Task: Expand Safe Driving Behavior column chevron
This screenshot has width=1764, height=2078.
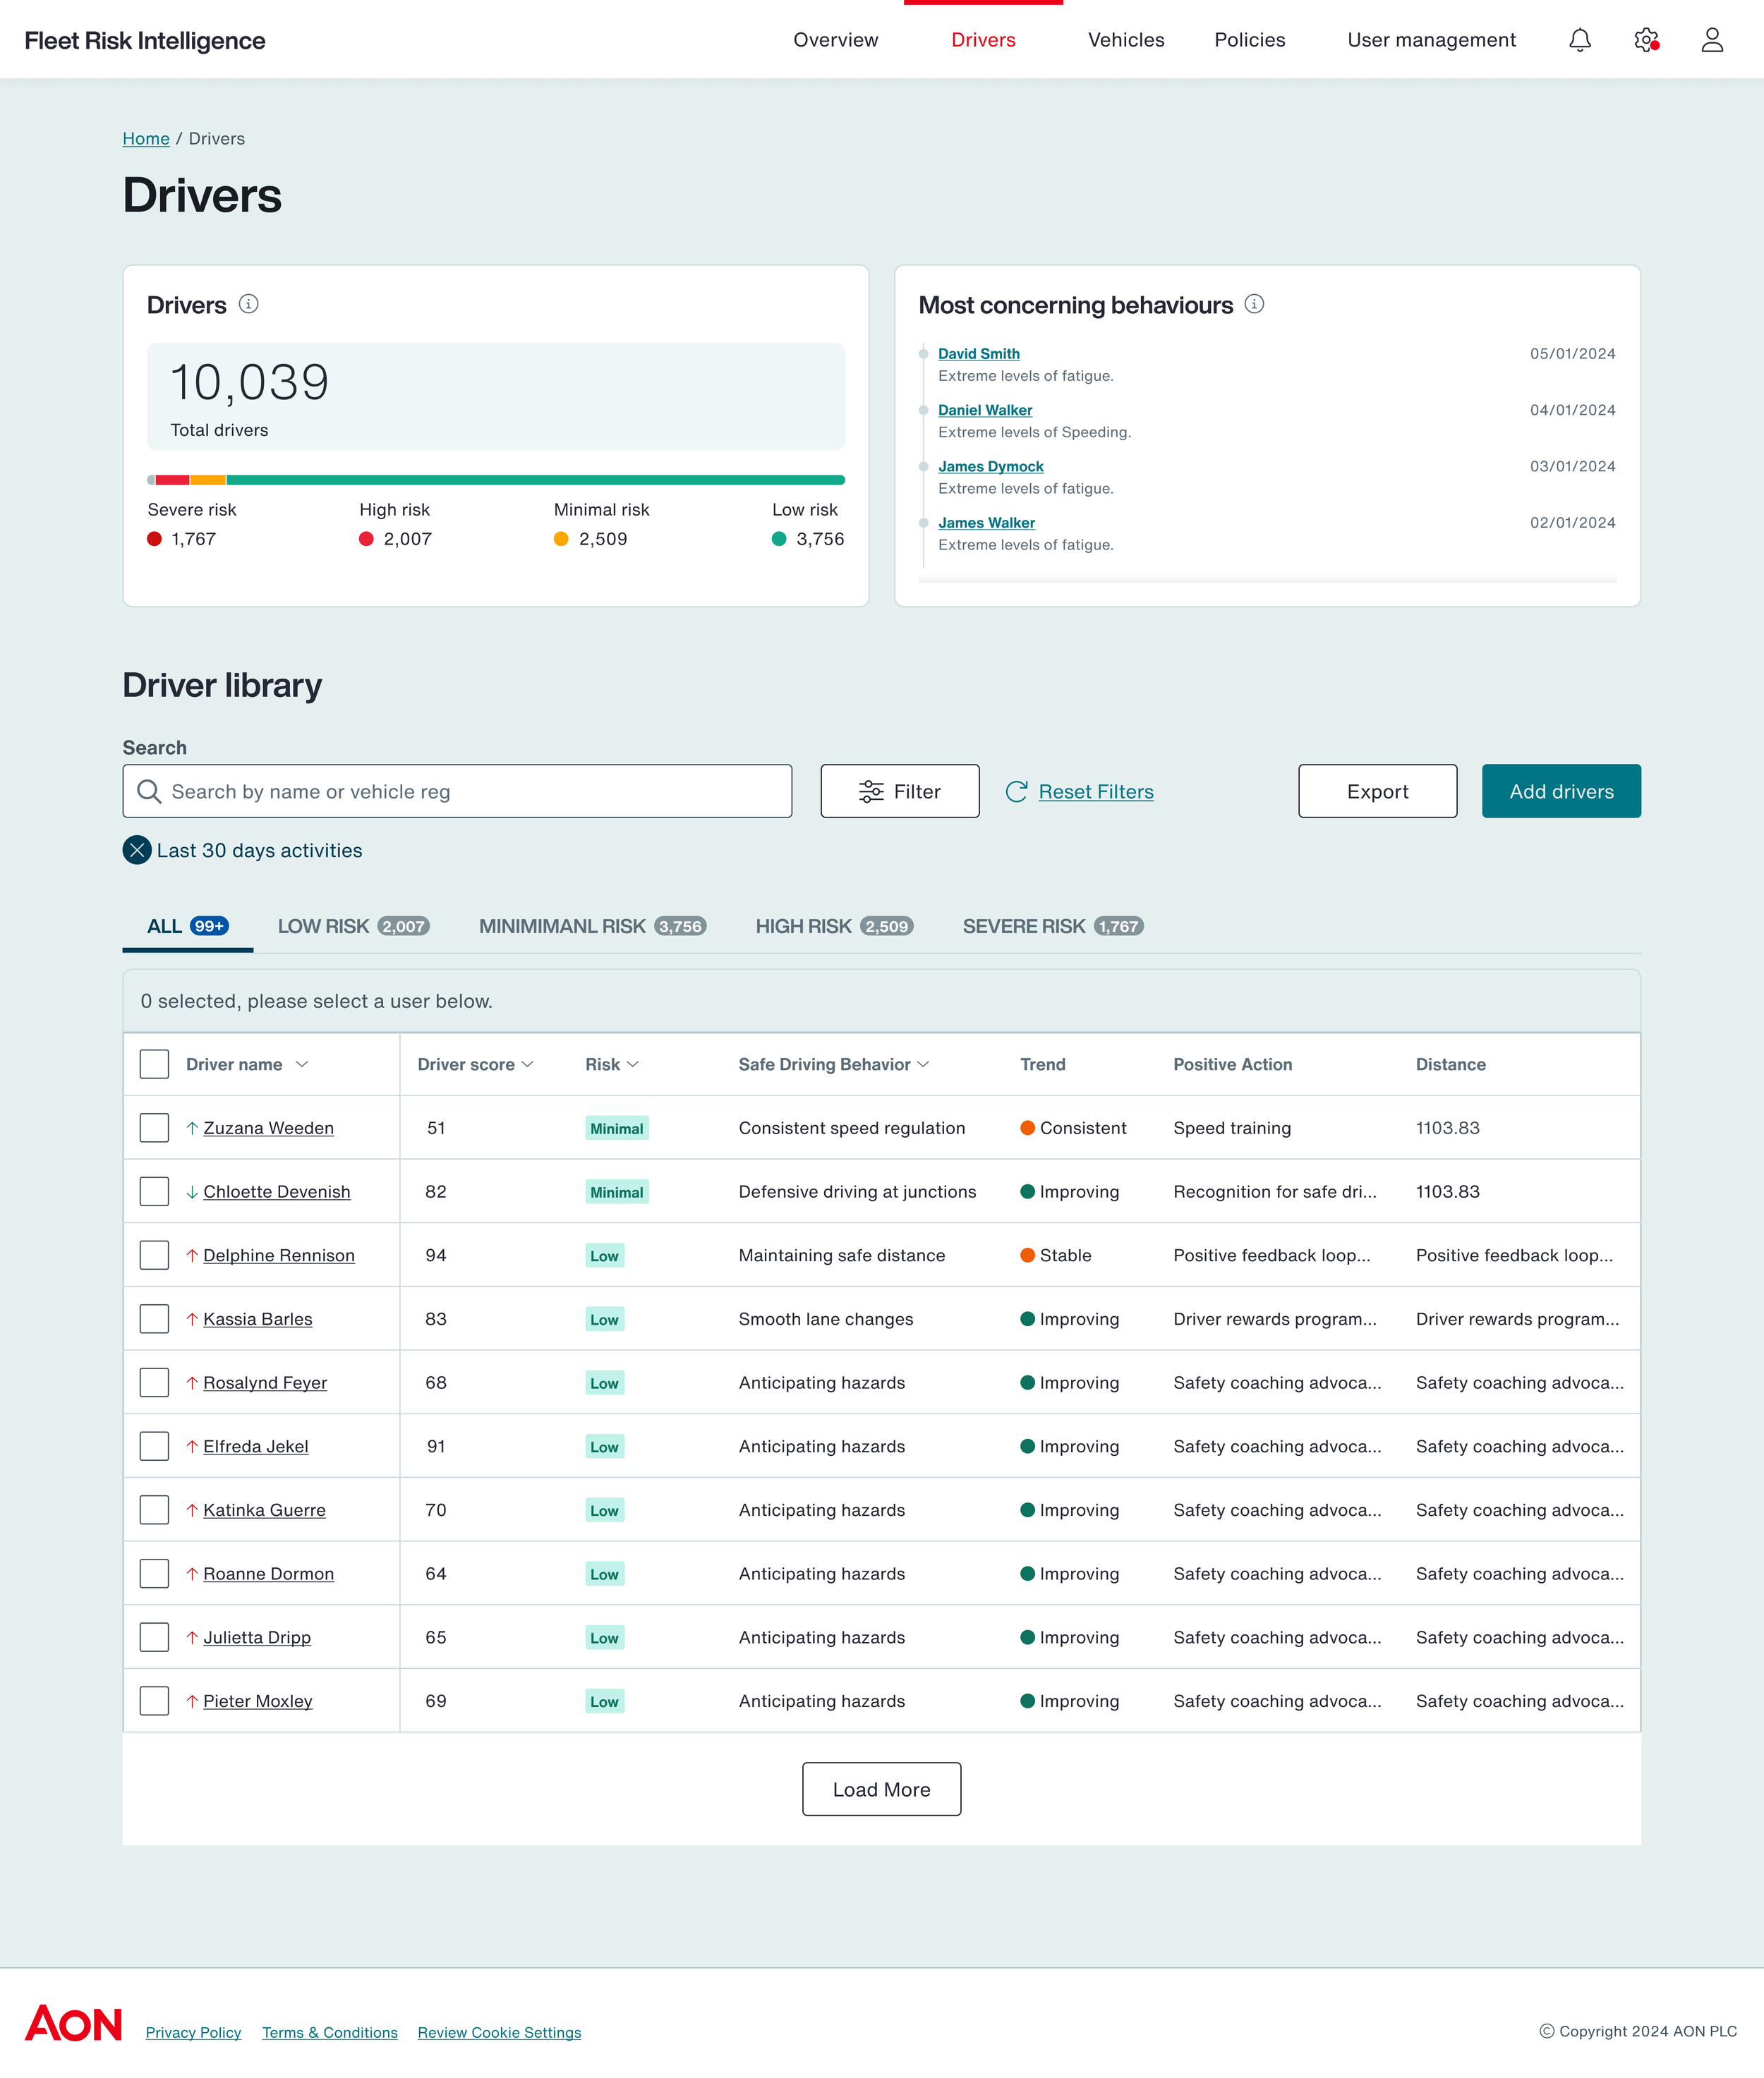Action: [x=923, y=1064]
